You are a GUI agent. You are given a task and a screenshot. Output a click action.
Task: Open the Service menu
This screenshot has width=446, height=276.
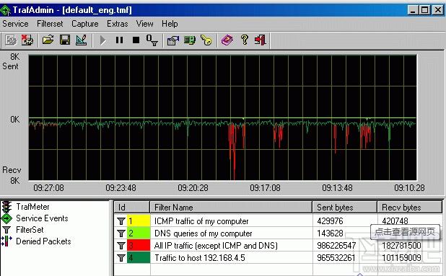tap(15, 24)
